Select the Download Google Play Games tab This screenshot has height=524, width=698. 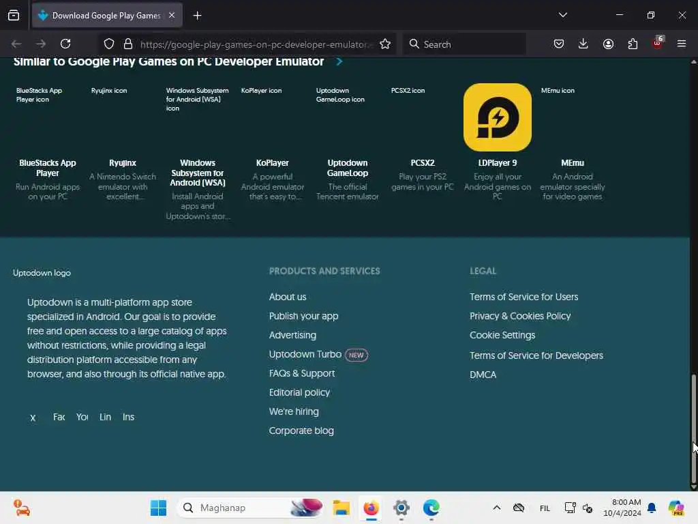pos(107,16)
